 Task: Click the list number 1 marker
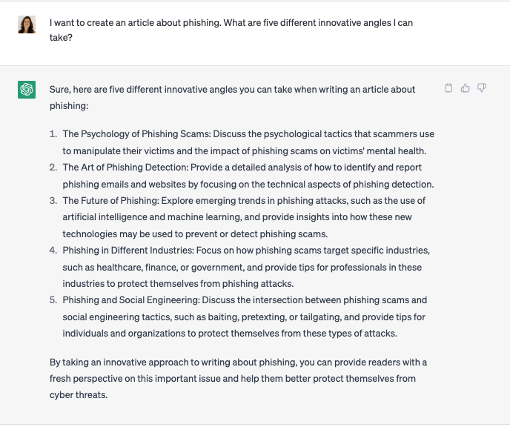[53, 134]
